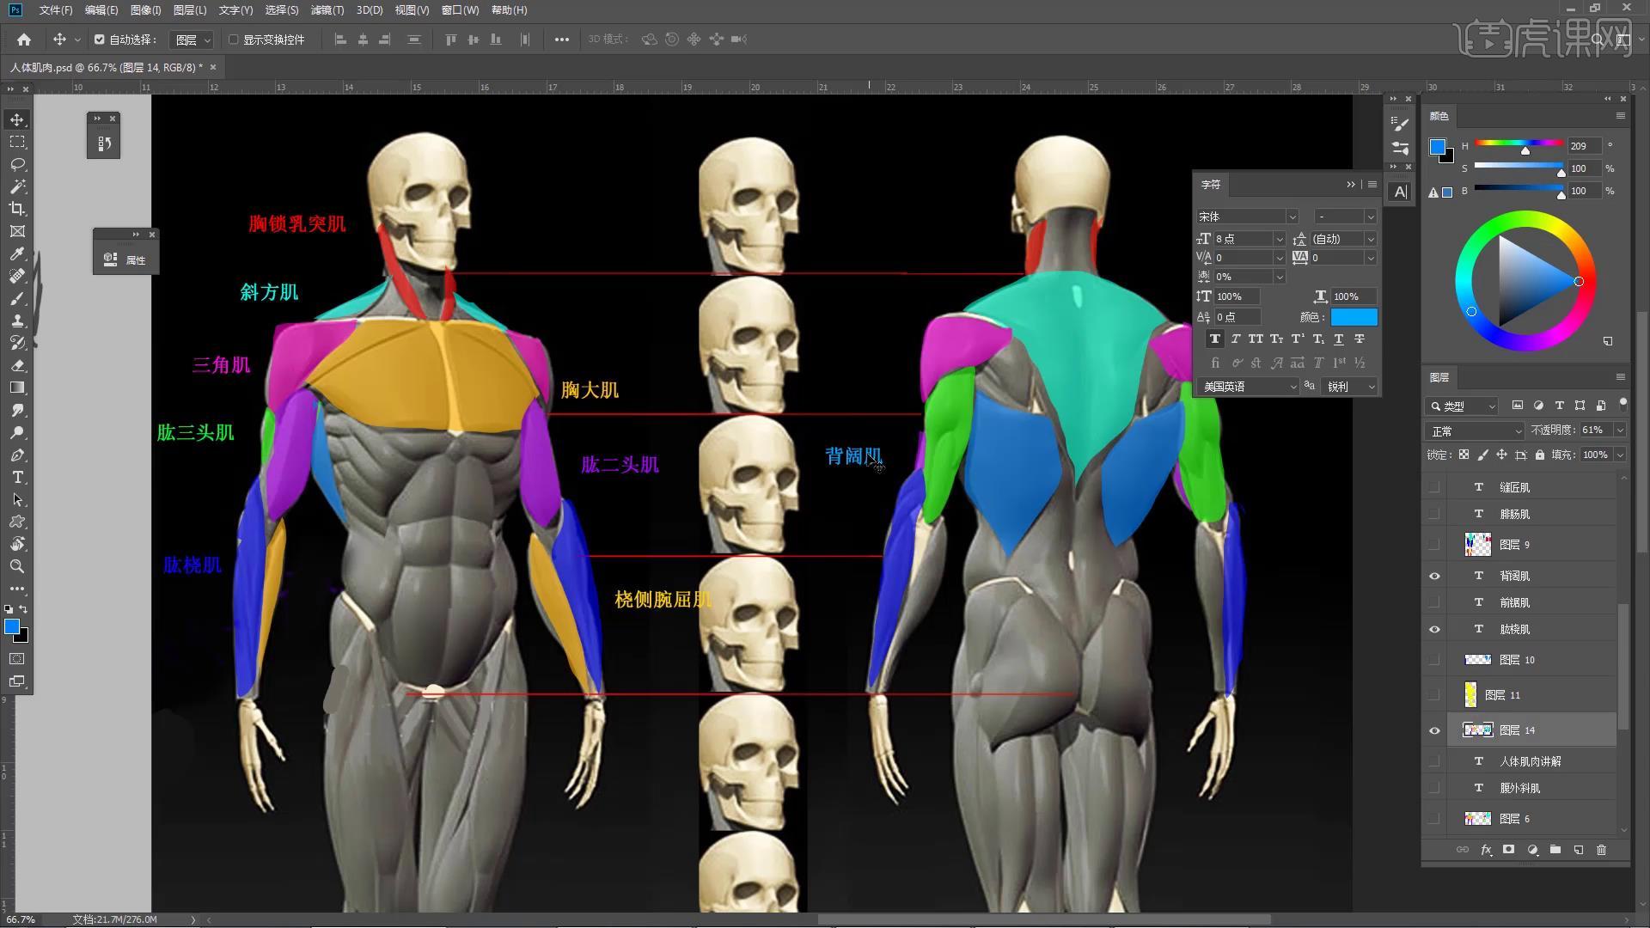
Task: Select the Lasso tool
Action: [17, 164]
